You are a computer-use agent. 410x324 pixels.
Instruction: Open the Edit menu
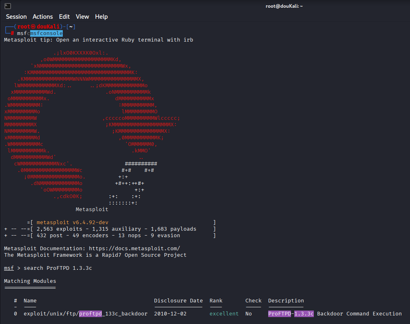click(x=64, y=17)
